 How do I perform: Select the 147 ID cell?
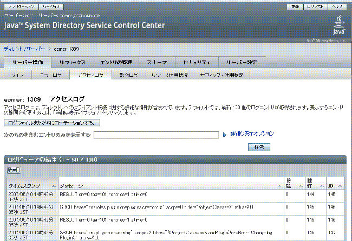335,235
